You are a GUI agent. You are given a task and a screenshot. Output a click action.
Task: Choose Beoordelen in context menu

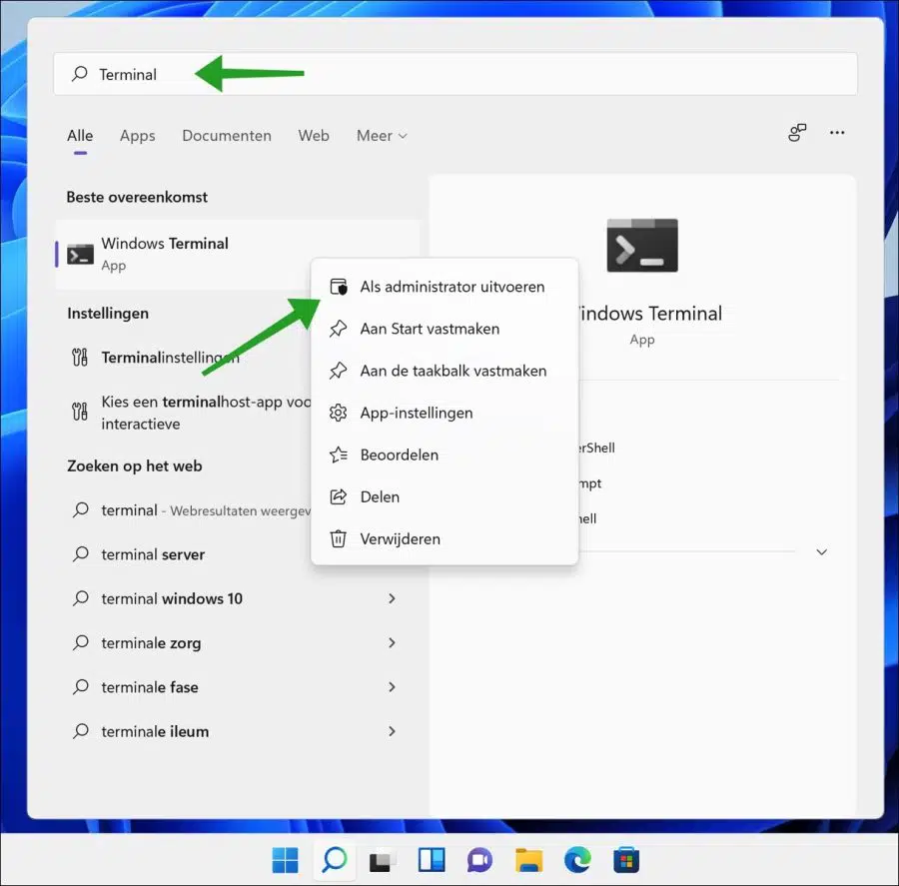coord(445,454)
